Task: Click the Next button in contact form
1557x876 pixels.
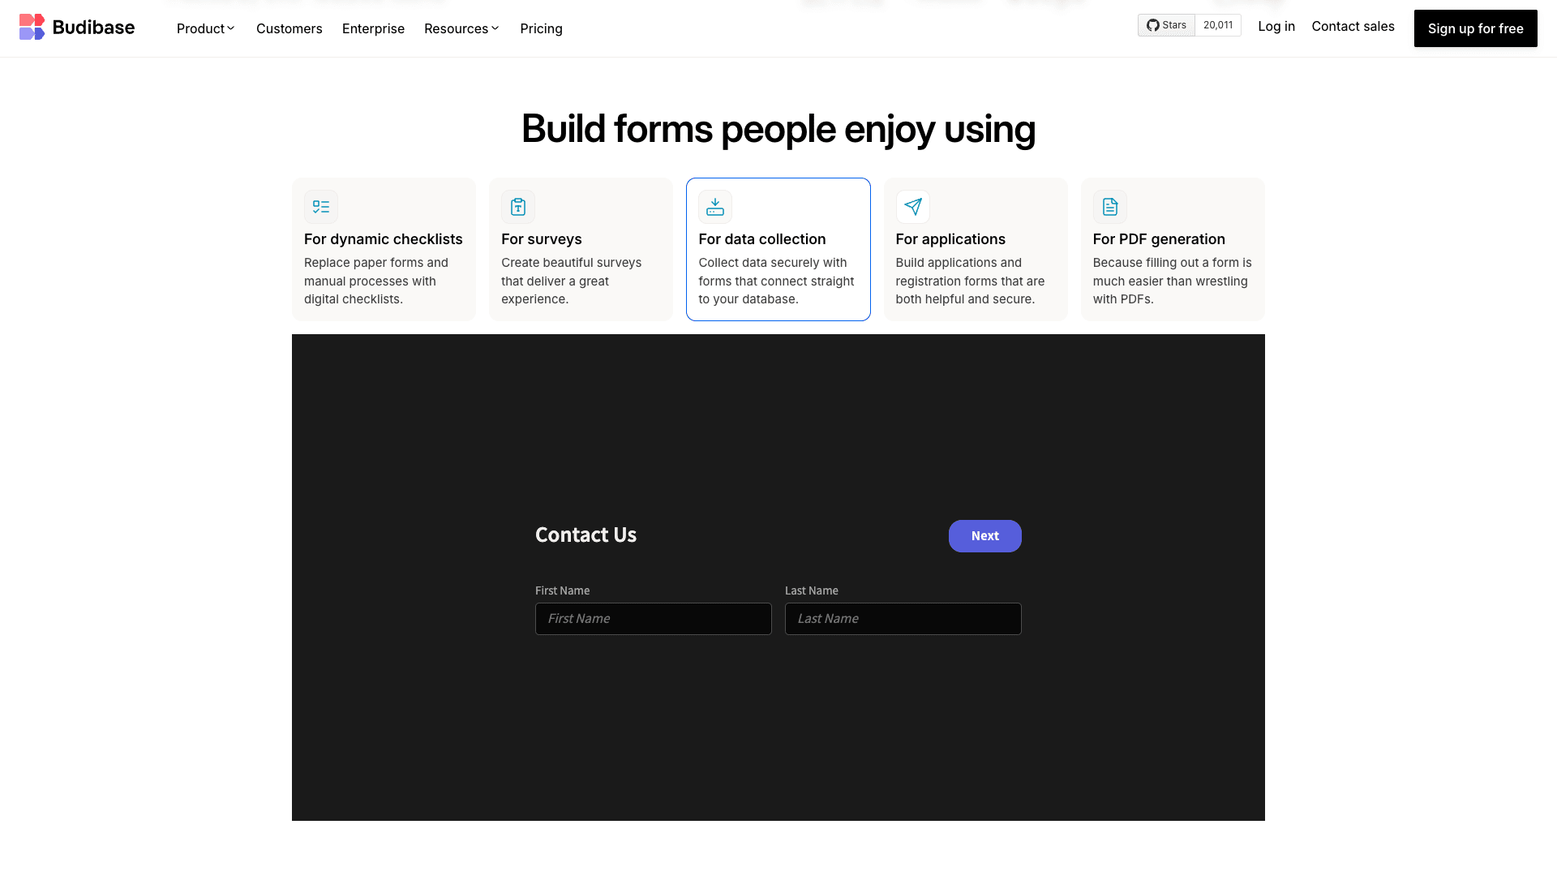Action: click(x=985, y=535)
